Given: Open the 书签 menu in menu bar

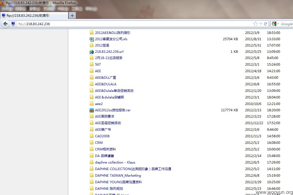Looking at the screenshot, I should (63, 9).
